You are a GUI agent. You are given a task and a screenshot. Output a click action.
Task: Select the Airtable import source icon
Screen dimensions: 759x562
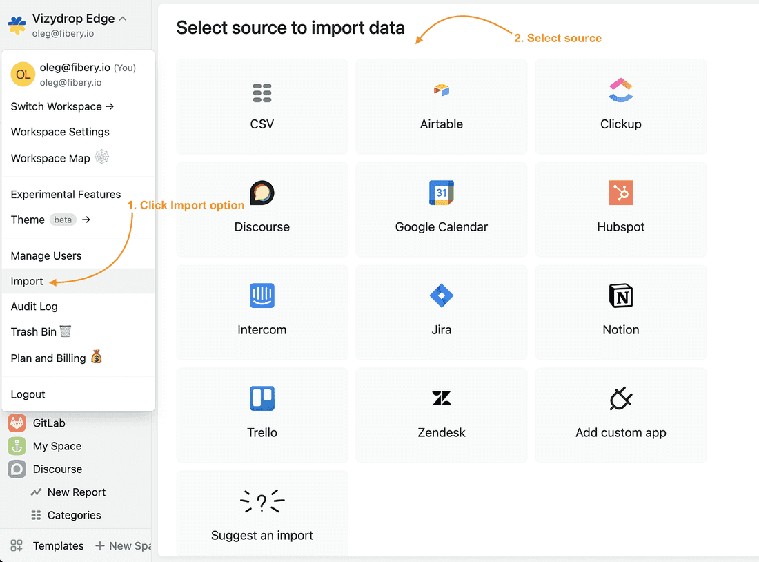tap(442, 90)
